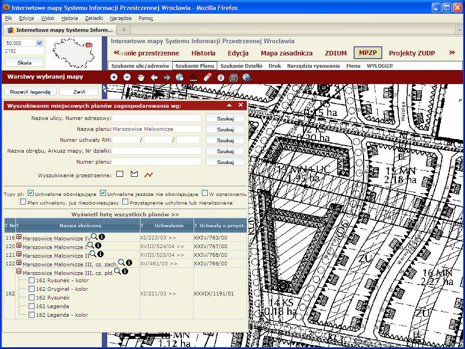The height and width of the screenshot is (349, 465).
Task: Click the 'WYLOGUJ!' logout link
Action: (380, 66)
